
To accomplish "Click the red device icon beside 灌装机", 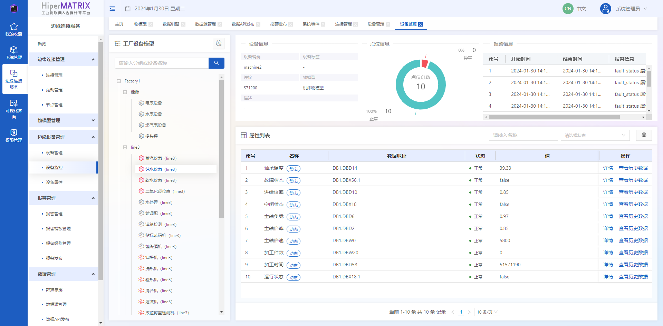I will click(x=141, y=302).
